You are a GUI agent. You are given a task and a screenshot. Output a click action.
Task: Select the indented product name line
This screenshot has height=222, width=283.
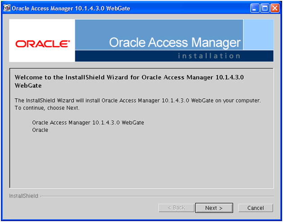(x=88, y=122)
